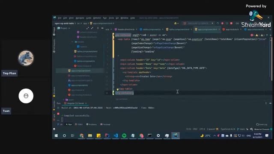The height and width of the screenshot is (154, 274).
Task: Open the View menu
Action: click(x=71, y=18)
